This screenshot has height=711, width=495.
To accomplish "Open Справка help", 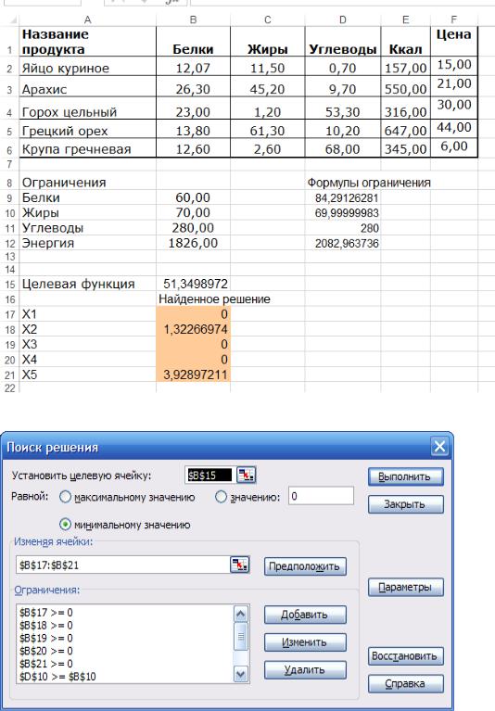I will [406, 684].
